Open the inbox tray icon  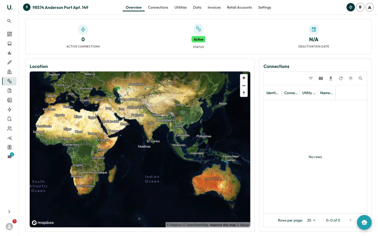[9, 44]
